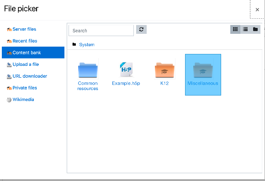Open the Upload a file option
The height and width of the screenshot is (181, 265).
[x=26, y=64]
